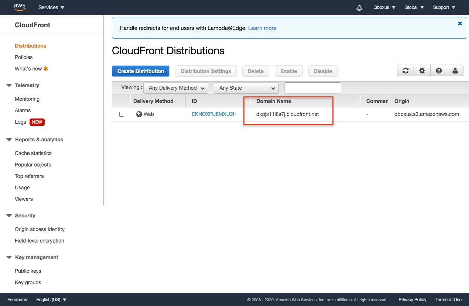Screen dimensions: 469x306
Task: Close the Lambda@Edge info banner
Action: click(x=460, y=23)
